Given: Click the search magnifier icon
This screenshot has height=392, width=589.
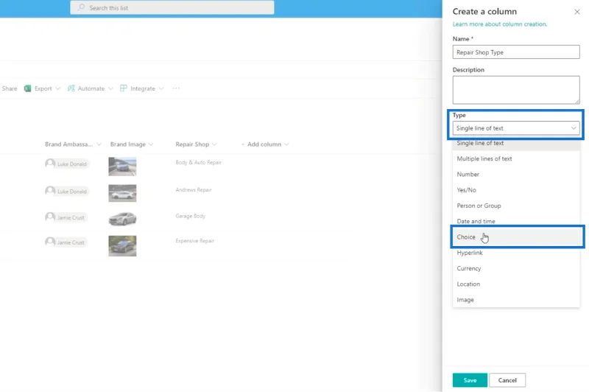Looking at the screenshot, I should click(81, 7).
